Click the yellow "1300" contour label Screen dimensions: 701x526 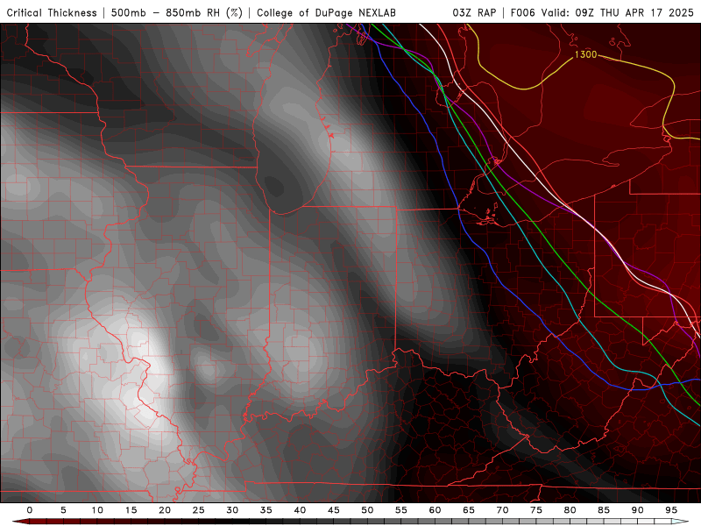[x=585, y=54]
